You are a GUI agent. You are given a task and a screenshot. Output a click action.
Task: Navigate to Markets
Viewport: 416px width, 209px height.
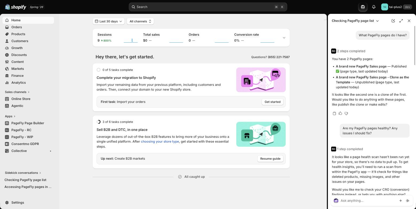click(x=18, y=69)
